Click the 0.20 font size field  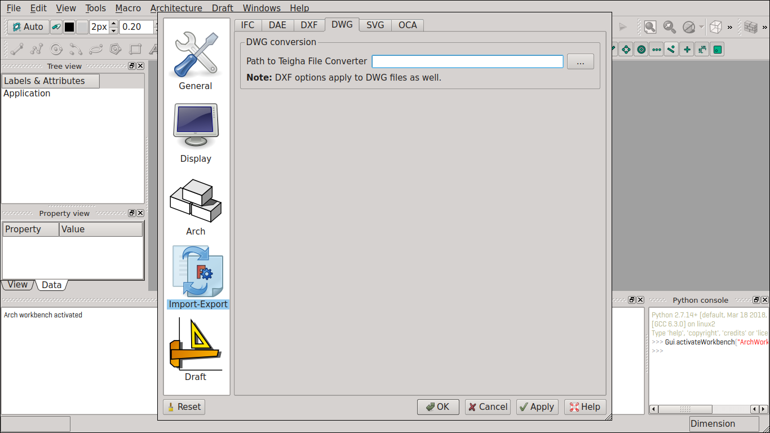[x=138, y=26]
